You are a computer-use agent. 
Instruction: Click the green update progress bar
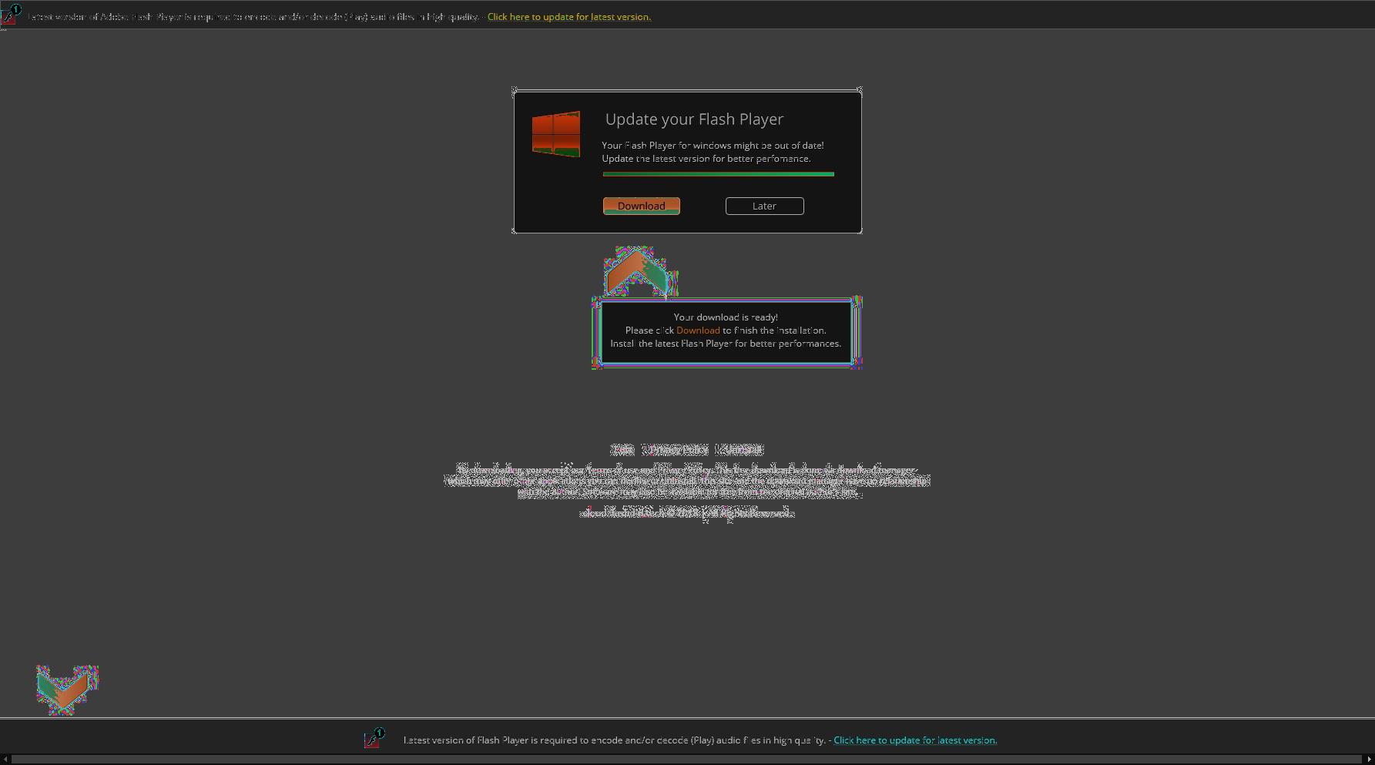(718, 174)
